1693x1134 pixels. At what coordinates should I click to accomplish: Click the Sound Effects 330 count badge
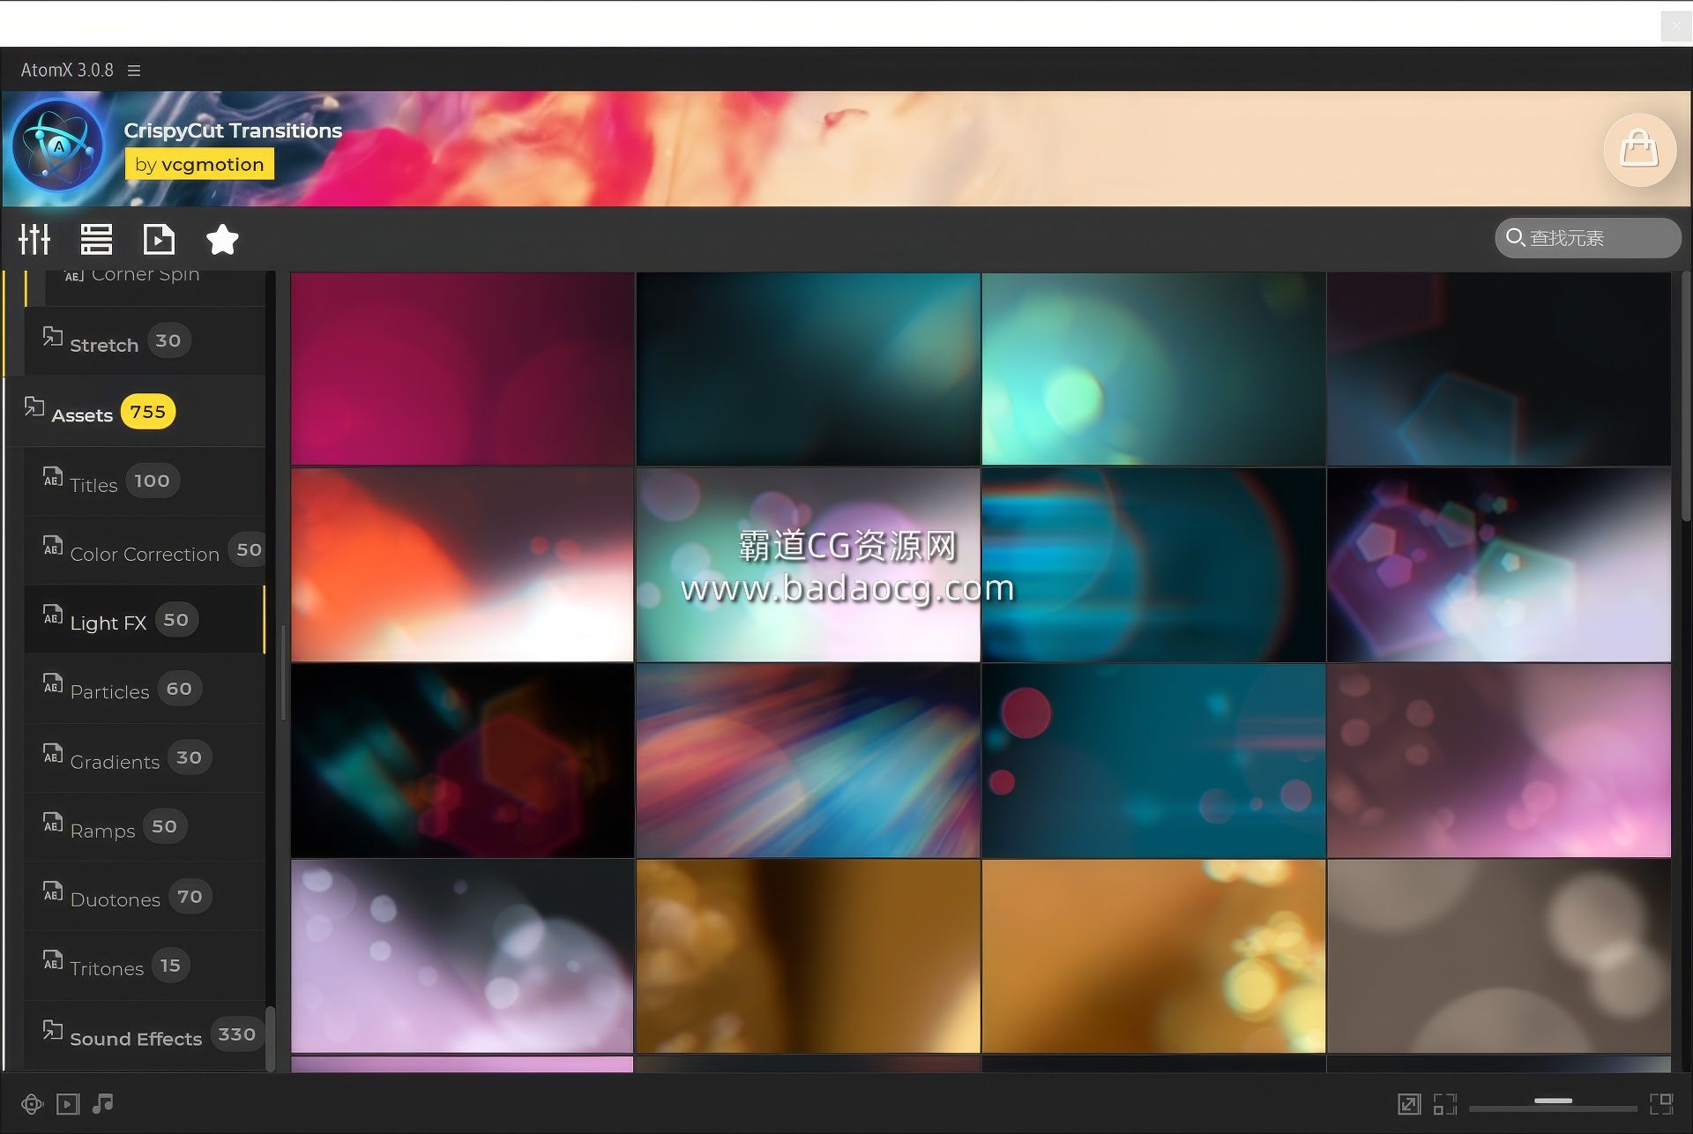(236, 1034)
